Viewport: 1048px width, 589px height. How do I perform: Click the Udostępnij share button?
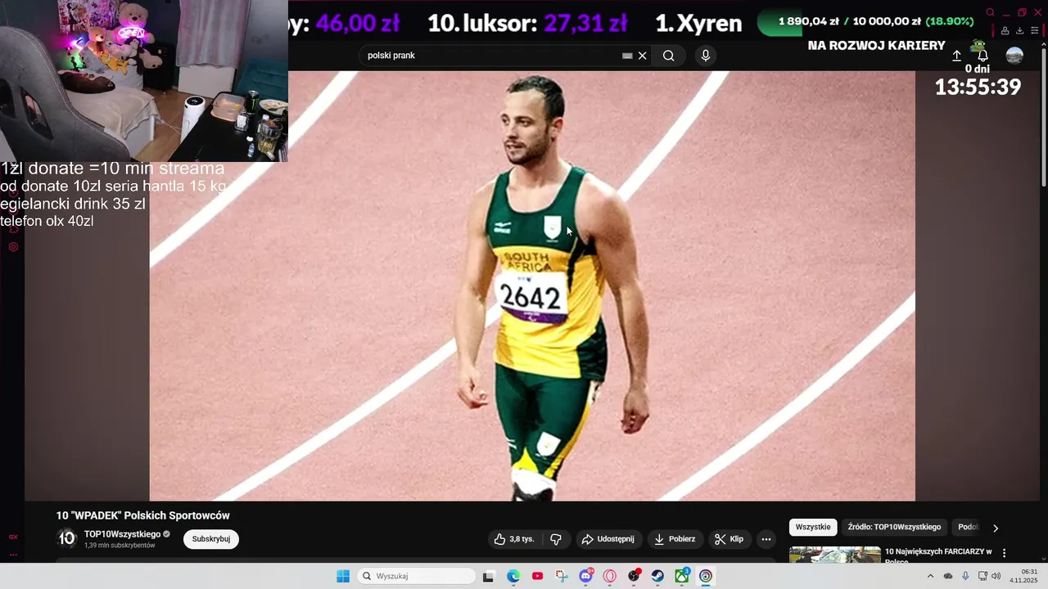(x=608, y=539)
